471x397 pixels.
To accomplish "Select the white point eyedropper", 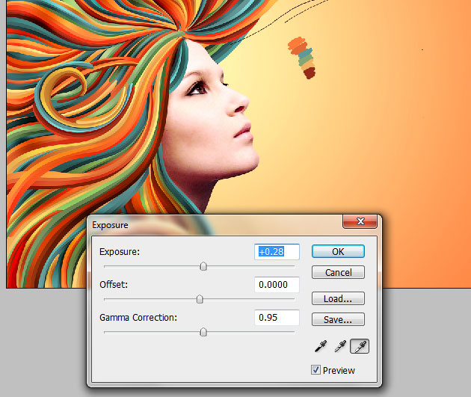I will [360, 346].
